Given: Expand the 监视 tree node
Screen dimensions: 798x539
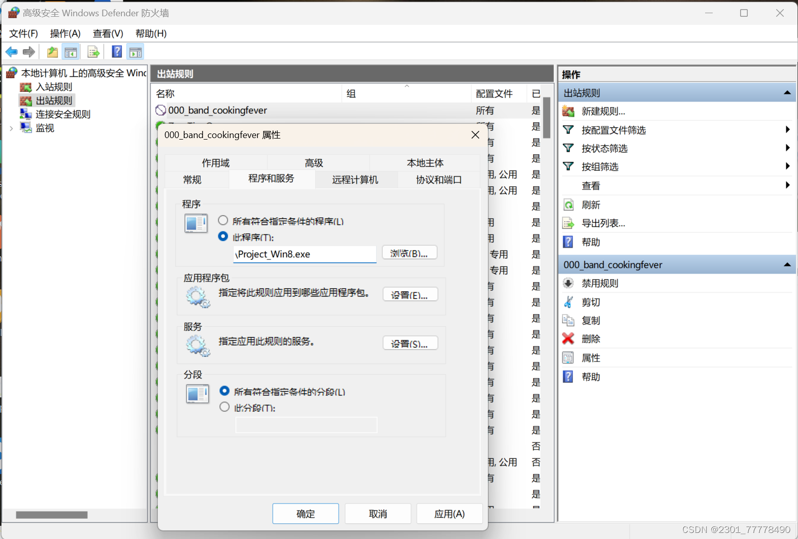Looking at the screenshot, I should click(x=11, y=128).
